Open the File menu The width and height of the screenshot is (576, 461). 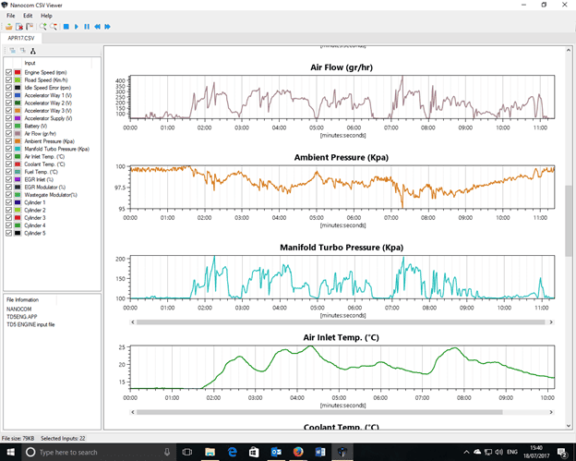(11, 16)
